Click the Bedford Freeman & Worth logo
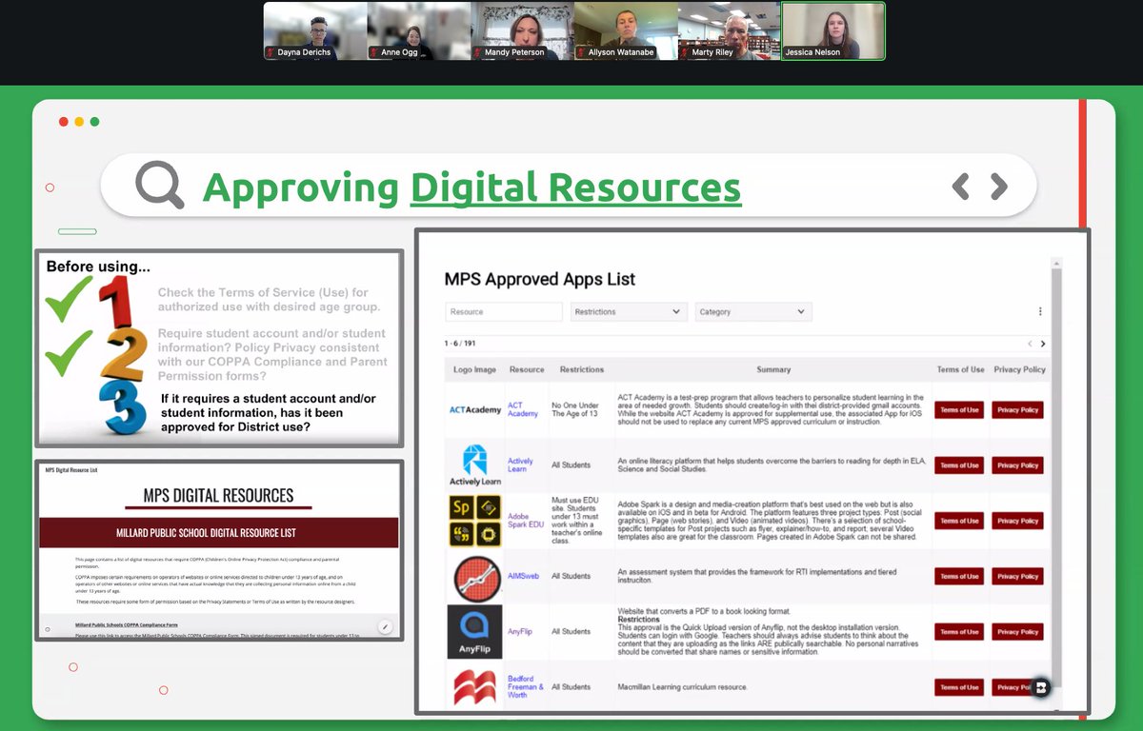Viewport: 1143px width, 731px height. (475, 687)
